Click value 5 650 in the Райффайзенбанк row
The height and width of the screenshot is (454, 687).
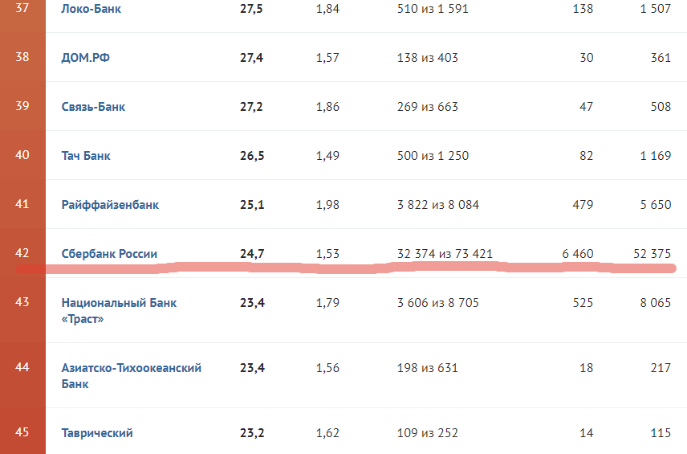pos(656,205)
